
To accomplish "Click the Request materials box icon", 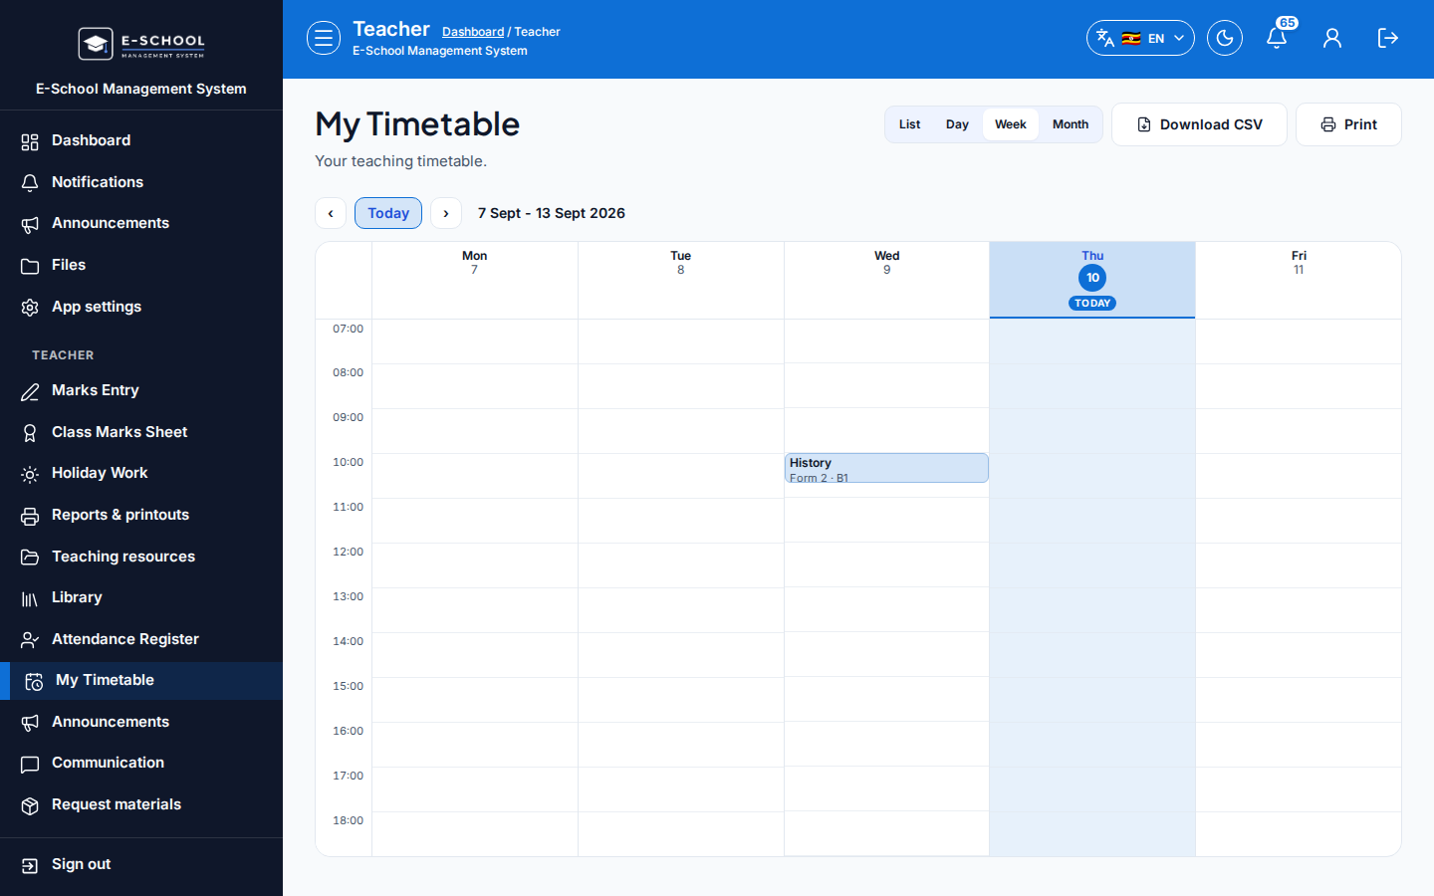I will (30, 805).
